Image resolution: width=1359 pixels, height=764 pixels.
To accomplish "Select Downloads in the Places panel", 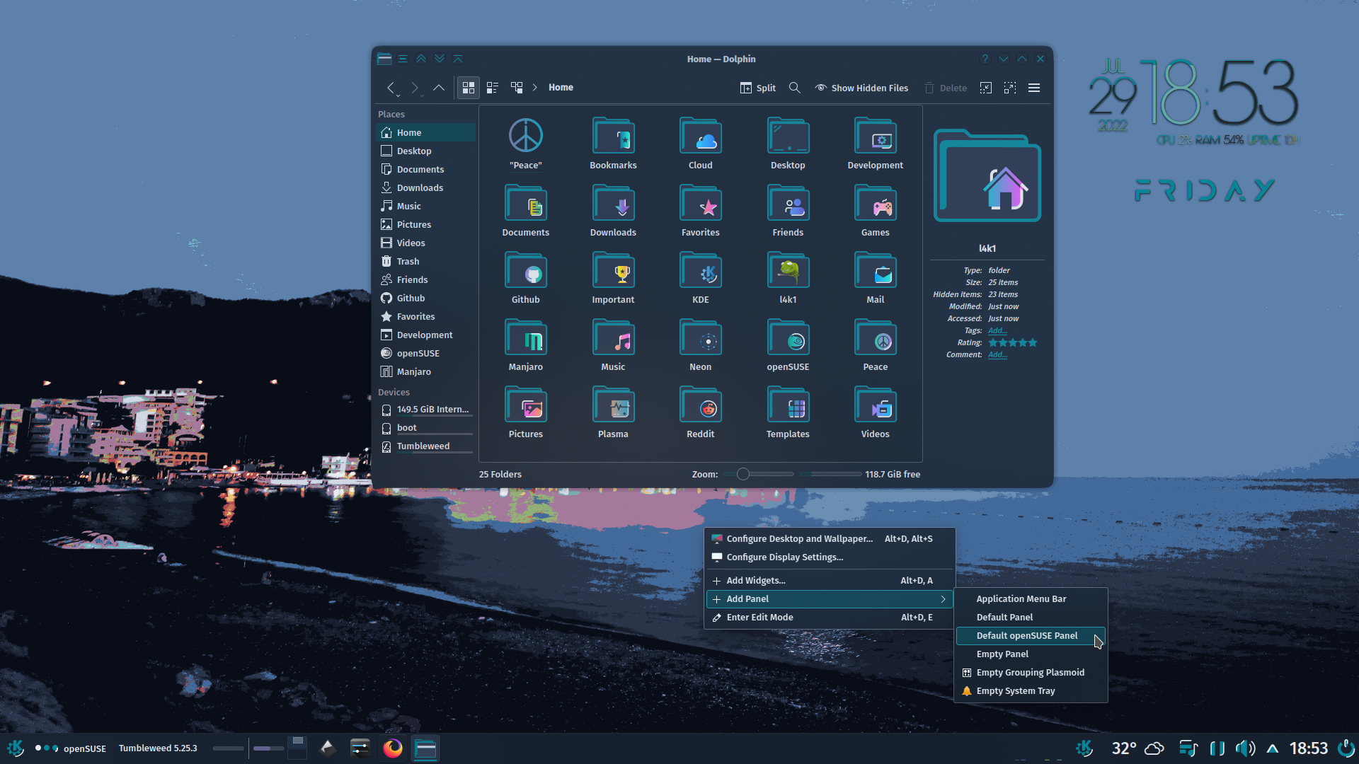I will click(426, 187).
